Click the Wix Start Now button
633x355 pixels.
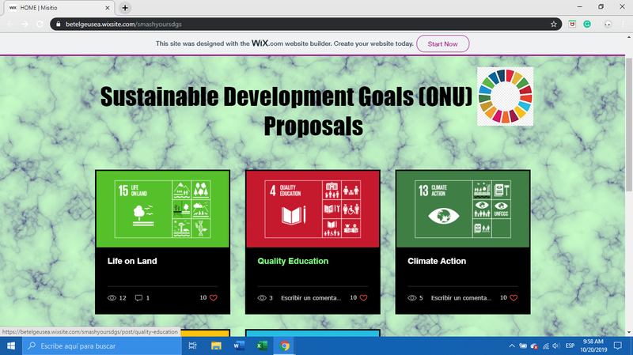pos(442,43)
